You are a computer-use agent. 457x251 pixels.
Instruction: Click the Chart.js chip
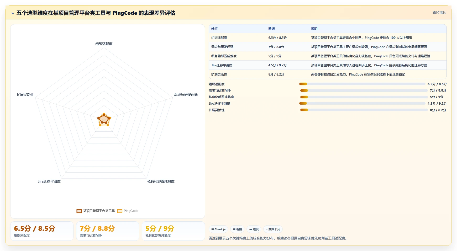click(218, 229)
